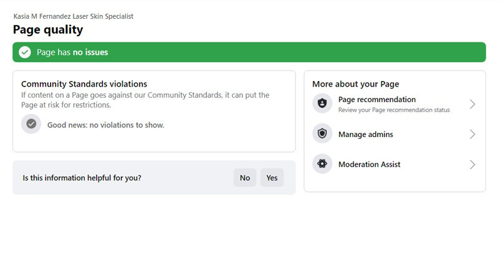Viewport: 503px width, 258px height.
Task: Click the Kasia M Fernandez page name
Action: click(x=73, y=16)
